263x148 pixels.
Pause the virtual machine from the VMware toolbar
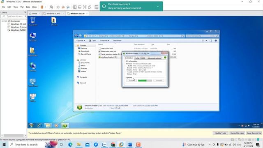click(42, 7)
